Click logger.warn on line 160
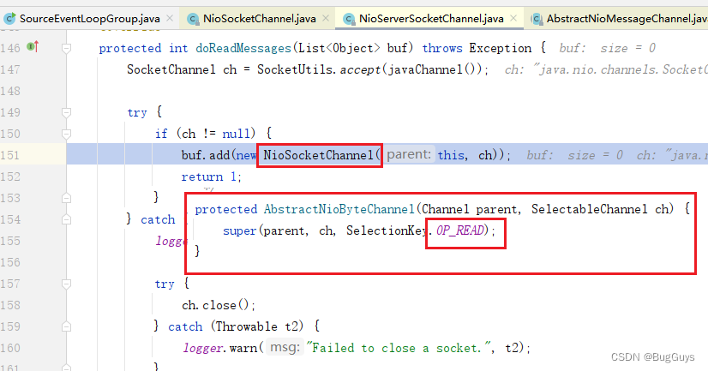This screenshot has width=708, height=371. tap(220, 348)
